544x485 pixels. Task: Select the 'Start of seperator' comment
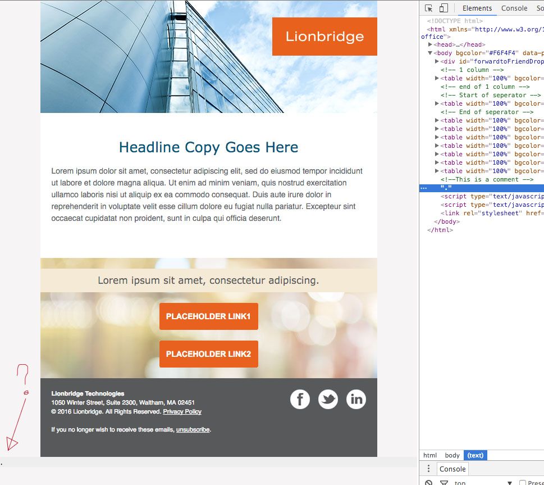pyautogui.click(x=491, y=95)
